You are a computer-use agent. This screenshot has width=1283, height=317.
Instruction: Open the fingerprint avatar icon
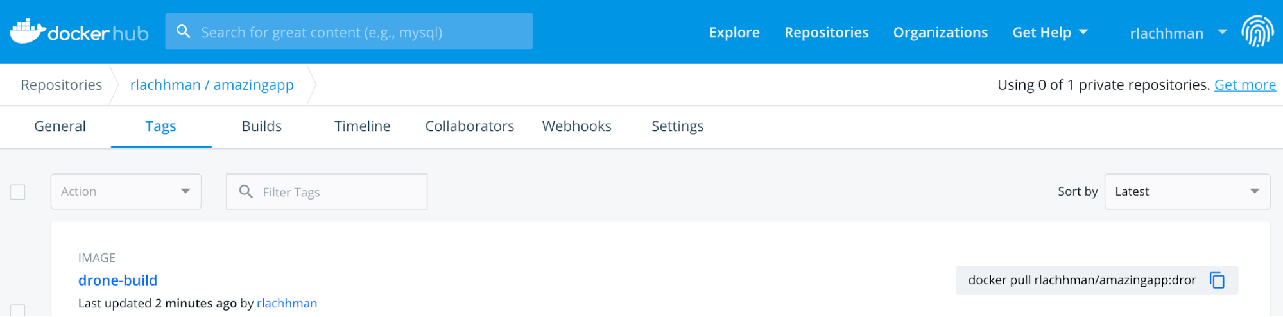click(x=1257, y=31)
